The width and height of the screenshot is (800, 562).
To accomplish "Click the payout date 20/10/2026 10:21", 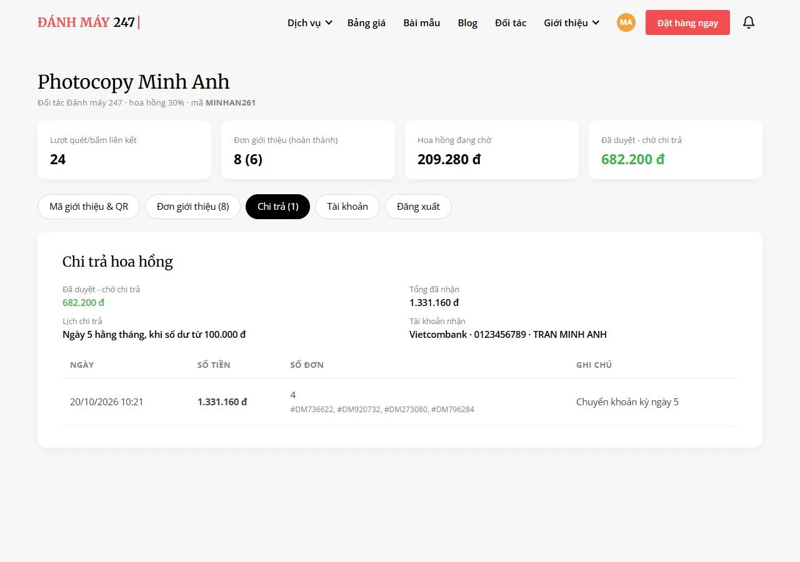I will pyautogui.click(x=107, y=402).
